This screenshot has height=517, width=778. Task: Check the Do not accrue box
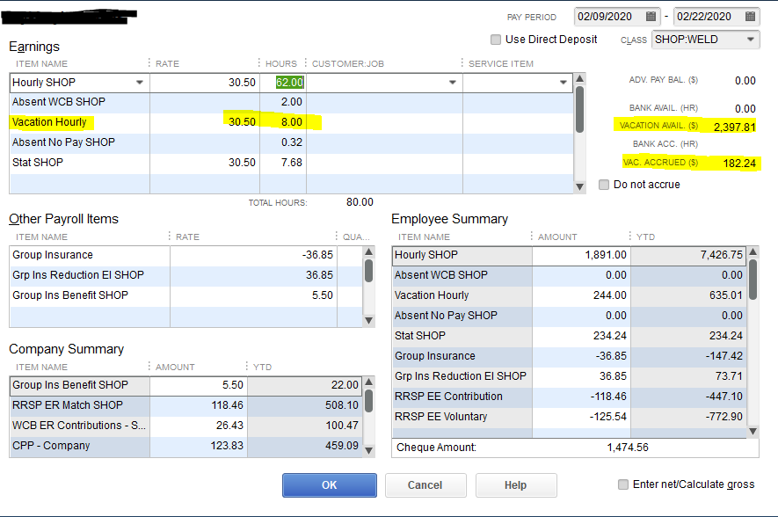click(603, 183)
